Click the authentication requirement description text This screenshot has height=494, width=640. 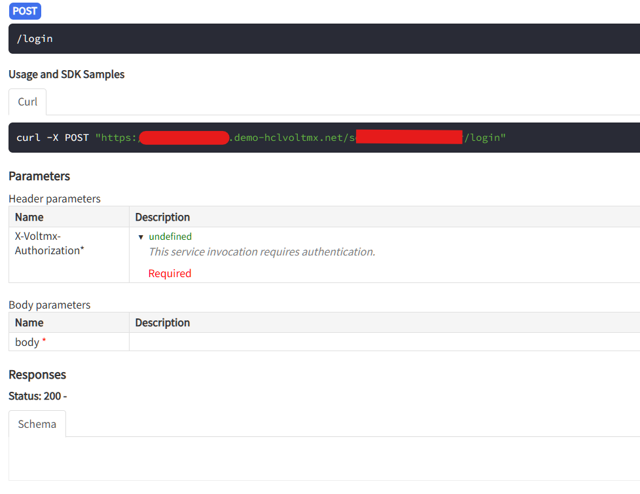262,252
